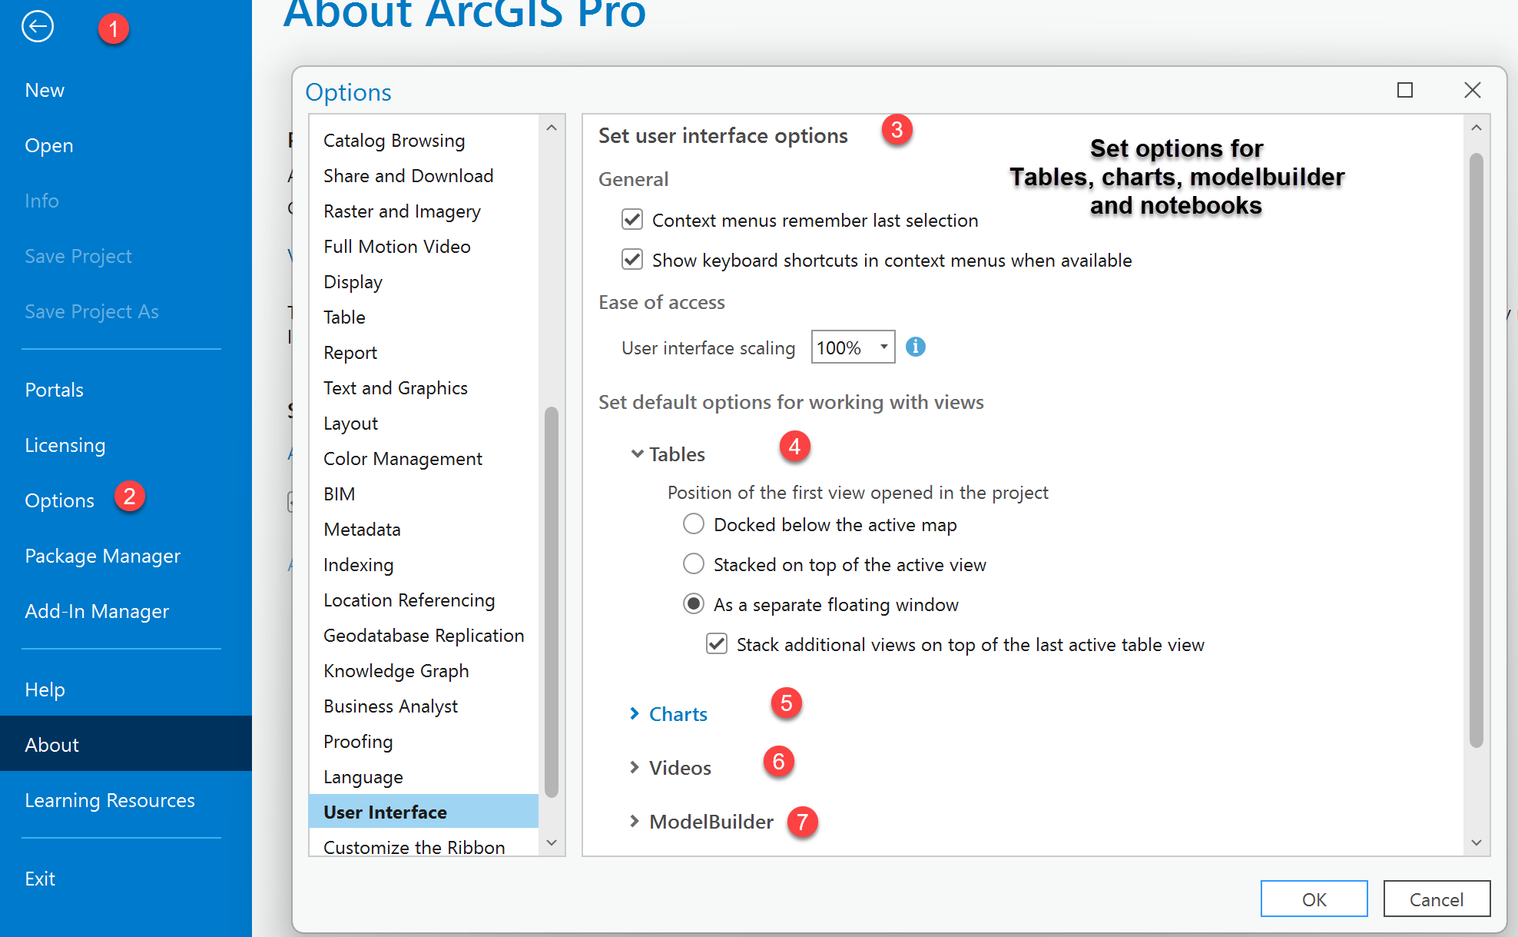Open the user interface scaling dropdown

point(883,347)
